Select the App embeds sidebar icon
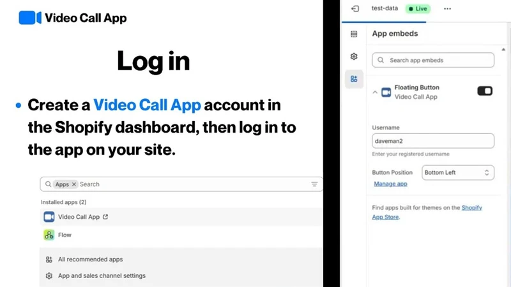The width and height of the screenshot is (511, 287). (354, 78)
